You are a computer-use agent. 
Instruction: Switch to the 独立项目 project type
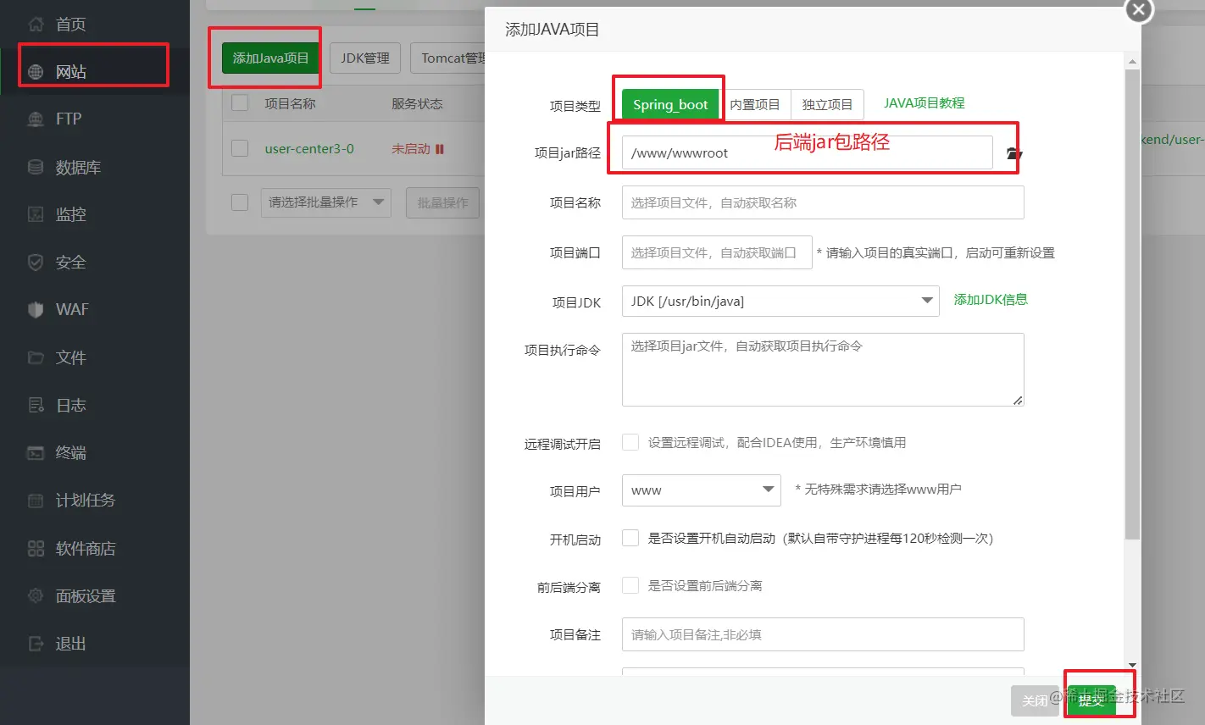click(827, 105)
